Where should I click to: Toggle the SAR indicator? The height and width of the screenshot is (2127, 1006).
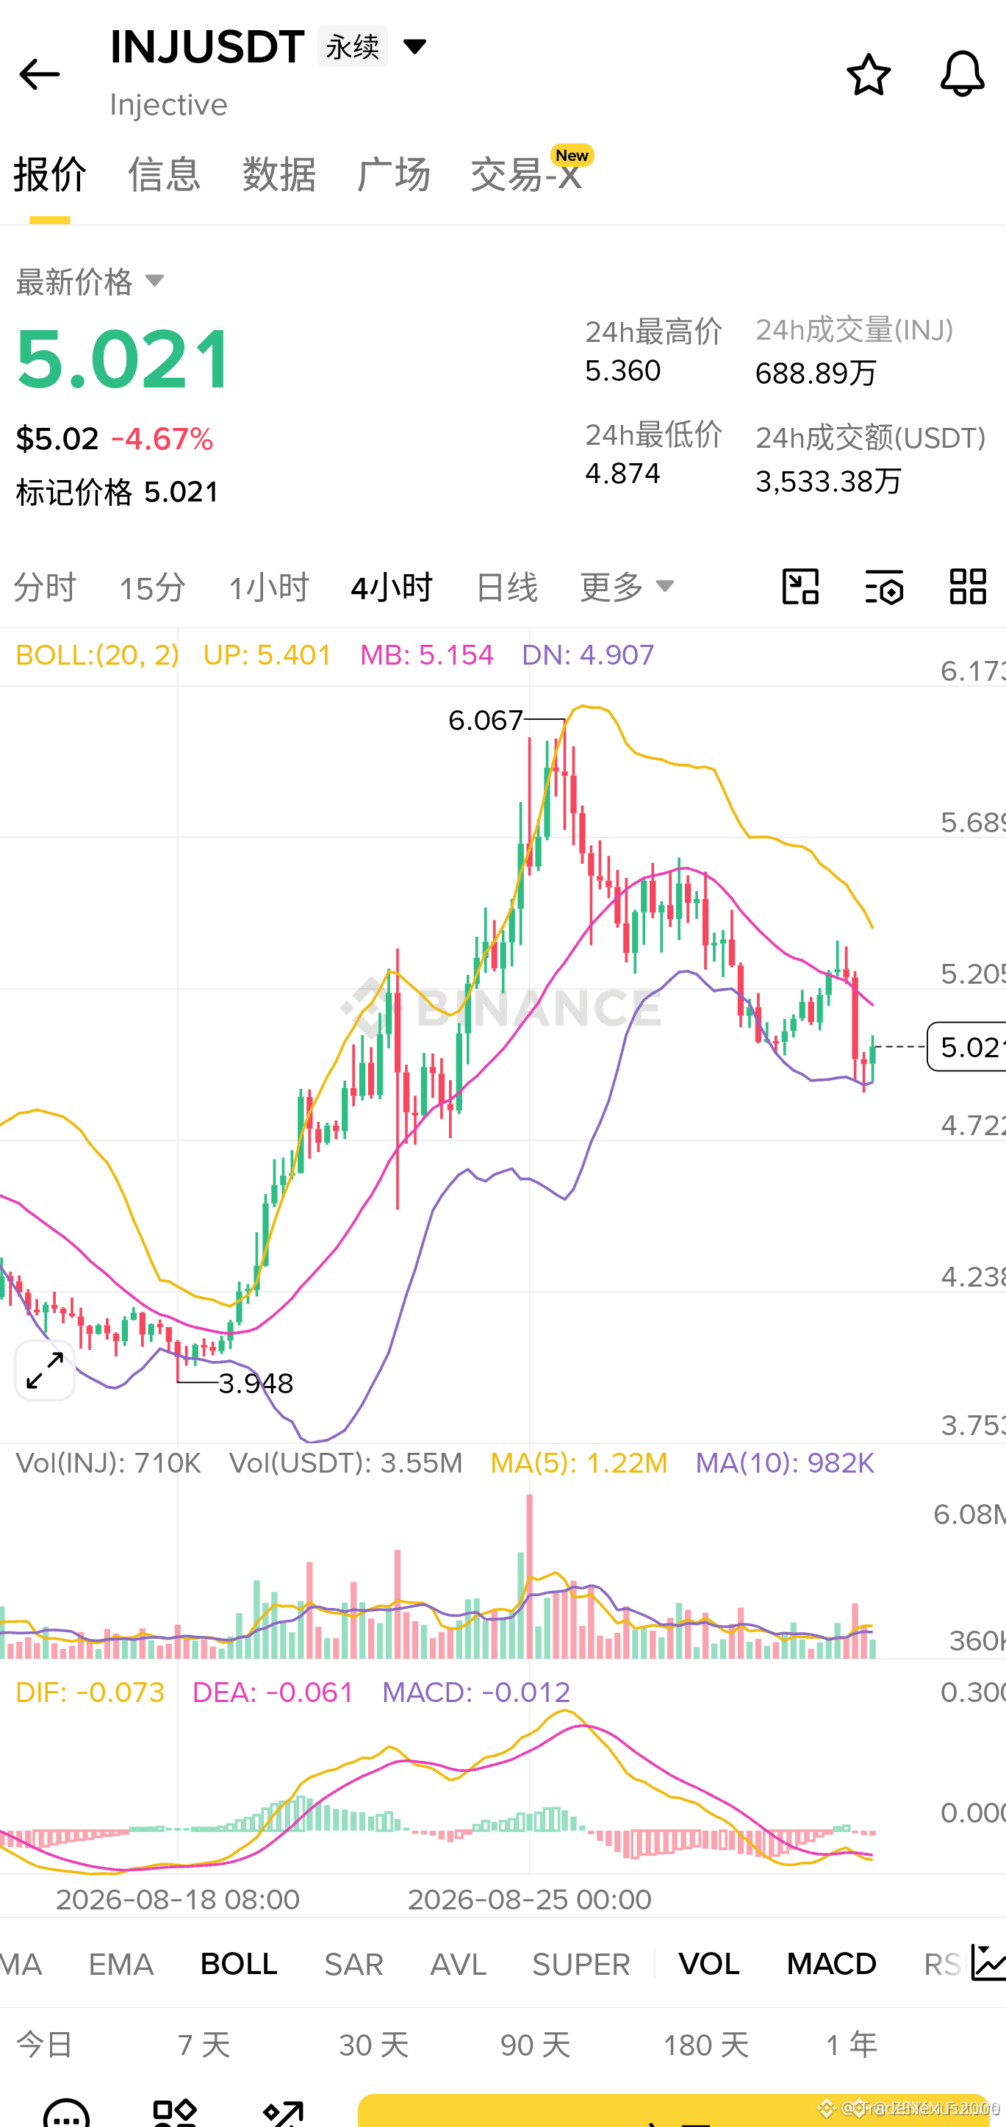point(353,1964)
